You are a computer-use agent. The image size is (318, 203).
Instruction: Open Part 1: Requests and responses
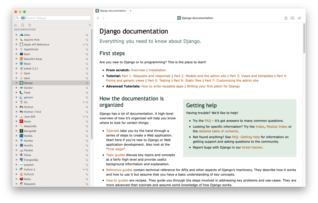[146, 76]
